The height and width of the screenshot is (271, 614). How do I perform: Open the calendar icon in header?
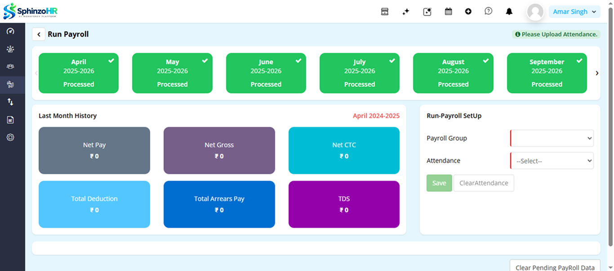[448, 12]
